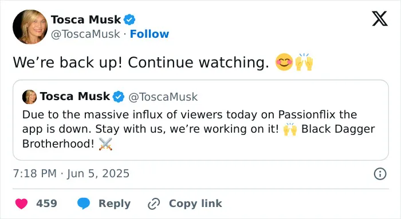This screenshot has width=401, height=219.
Task: Click the verified badge in the quoted tweet
Action: (119, 97)
